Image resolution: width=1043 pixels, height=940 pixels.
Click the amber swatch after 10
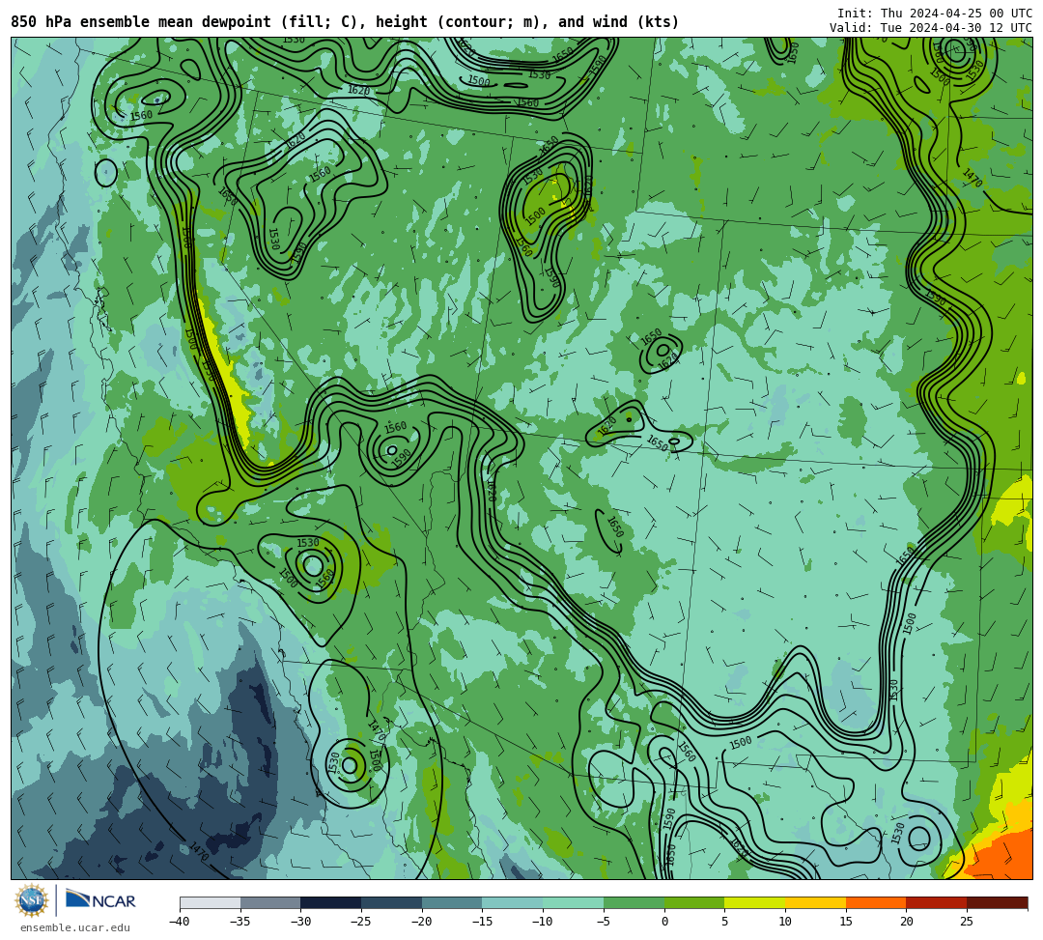pyautogui.click(x=815, y=902)
